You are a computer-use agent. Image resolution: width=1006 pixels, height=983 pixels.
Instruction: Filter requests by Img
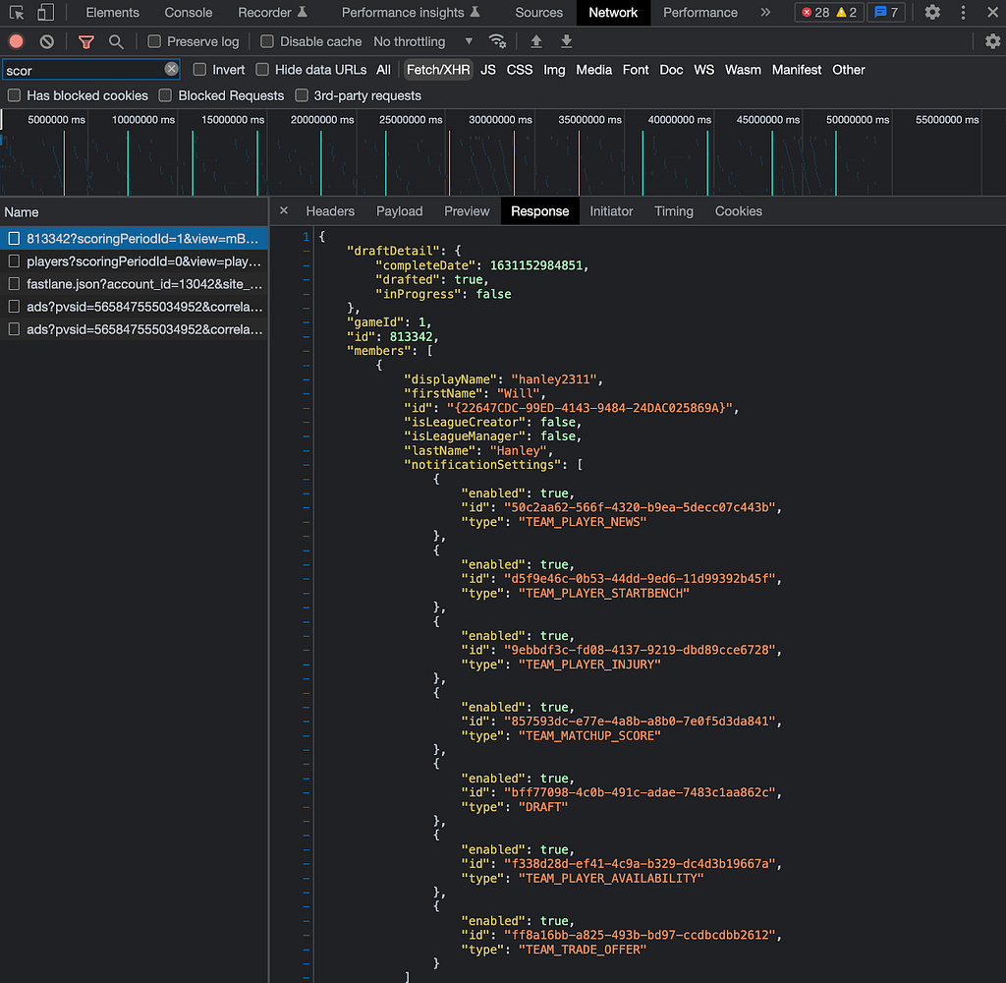coord(554,70)
